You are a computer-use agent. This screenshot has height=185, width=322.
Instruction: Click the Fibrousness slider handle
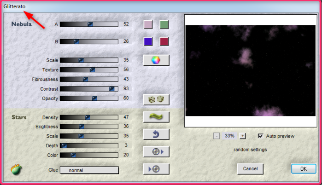pyautogui.click(x=85, y=79)
